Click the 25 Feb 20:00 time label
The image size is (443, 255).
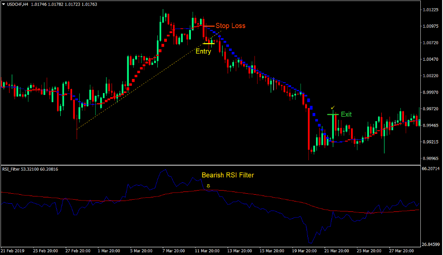pos(45,251)
